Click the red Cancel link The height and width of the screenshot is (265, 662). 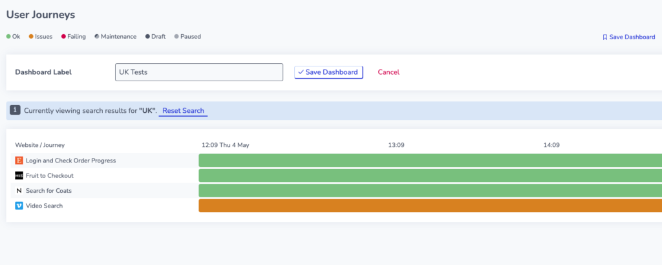click(x=389, y=72)
